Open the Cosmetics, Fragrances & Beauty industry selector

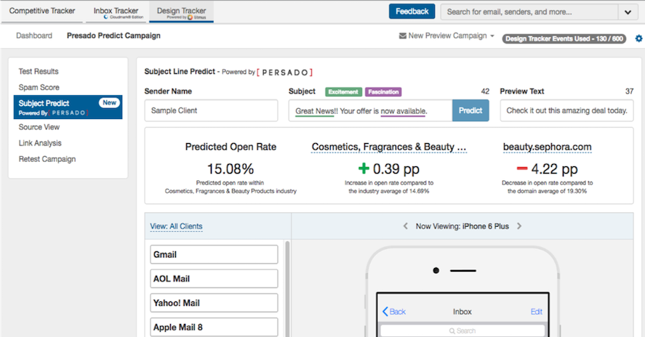(389, 147)
